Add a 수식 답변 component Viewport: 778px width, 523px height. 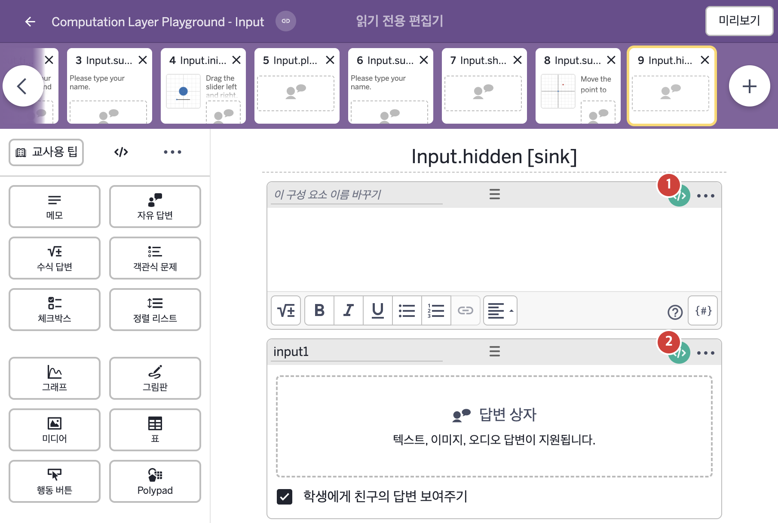[55, 258]
